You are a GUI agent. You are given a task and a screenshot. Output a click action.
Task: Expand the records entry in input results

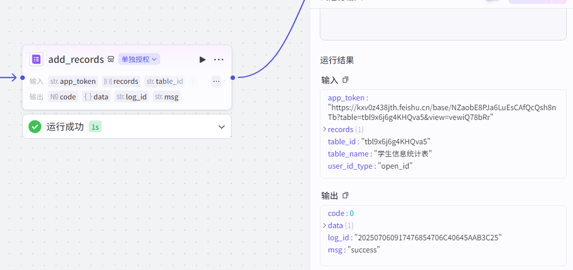pos(325,130)
